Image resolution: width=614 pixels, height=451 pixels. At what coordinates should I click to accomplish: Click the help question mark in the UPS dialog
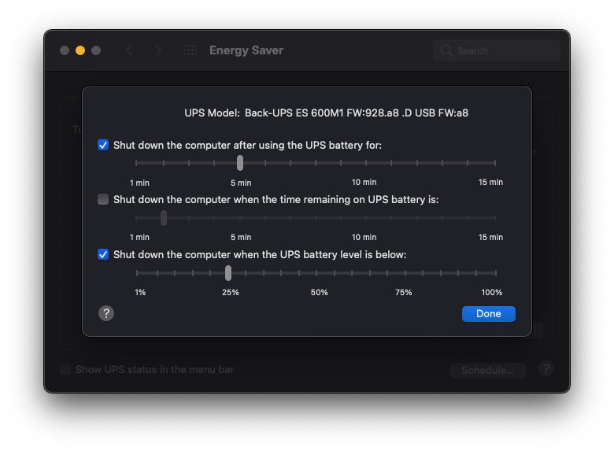(106, 313)
